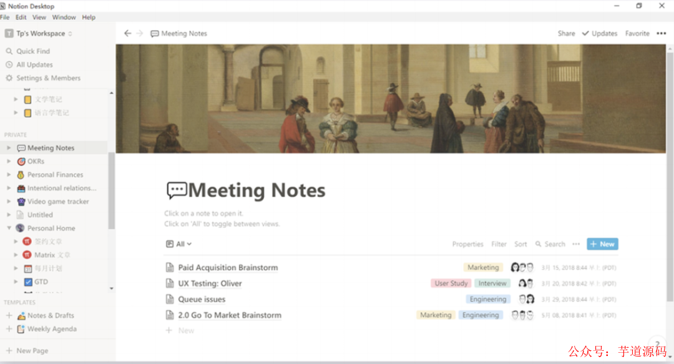The width and height of the screenshot is (674, 364).
Task: Open the Window menu
Action: point(64,17)
